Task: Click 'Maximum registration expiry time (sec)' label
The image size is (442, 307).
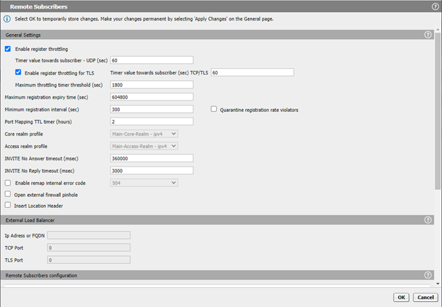Action: pos(46,97)
